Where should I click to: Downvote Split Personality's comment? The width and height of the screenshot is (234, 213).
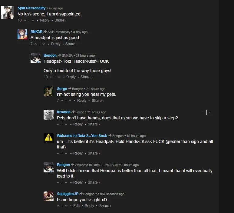33,20
